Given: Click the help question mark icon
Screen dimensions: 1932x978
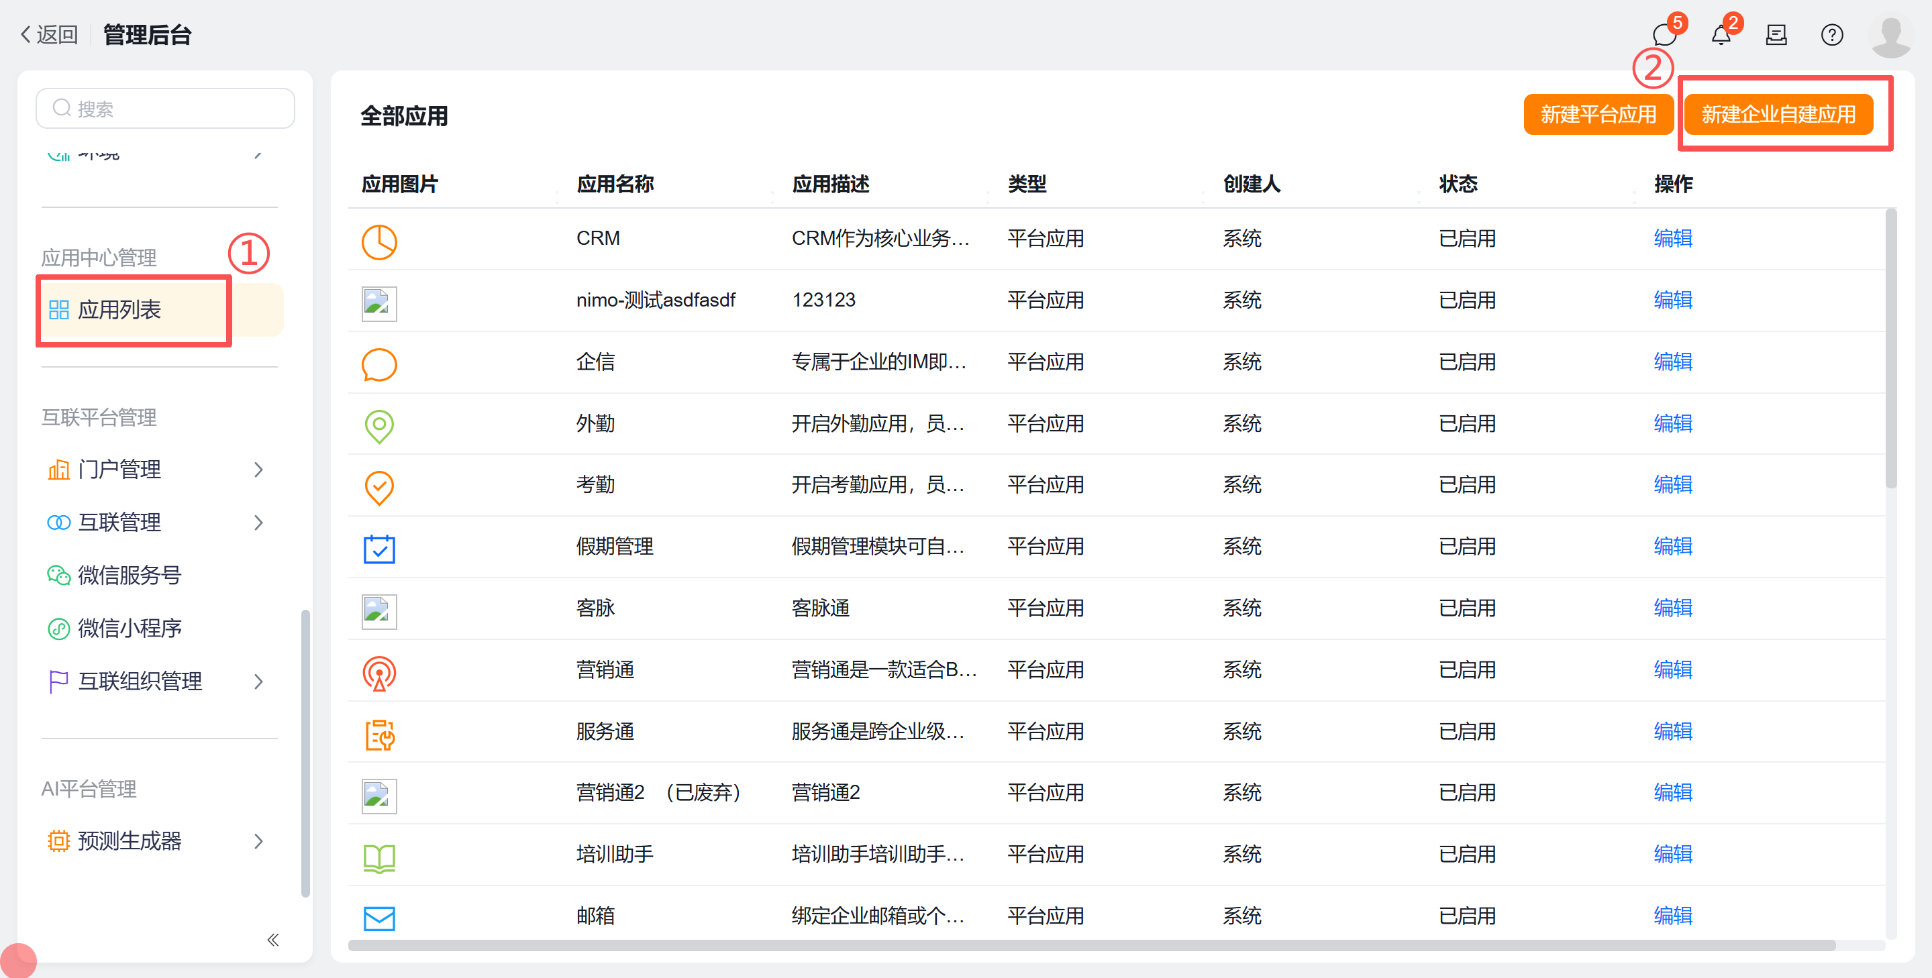Looking at the screenshot, I should pos(1831,36).
